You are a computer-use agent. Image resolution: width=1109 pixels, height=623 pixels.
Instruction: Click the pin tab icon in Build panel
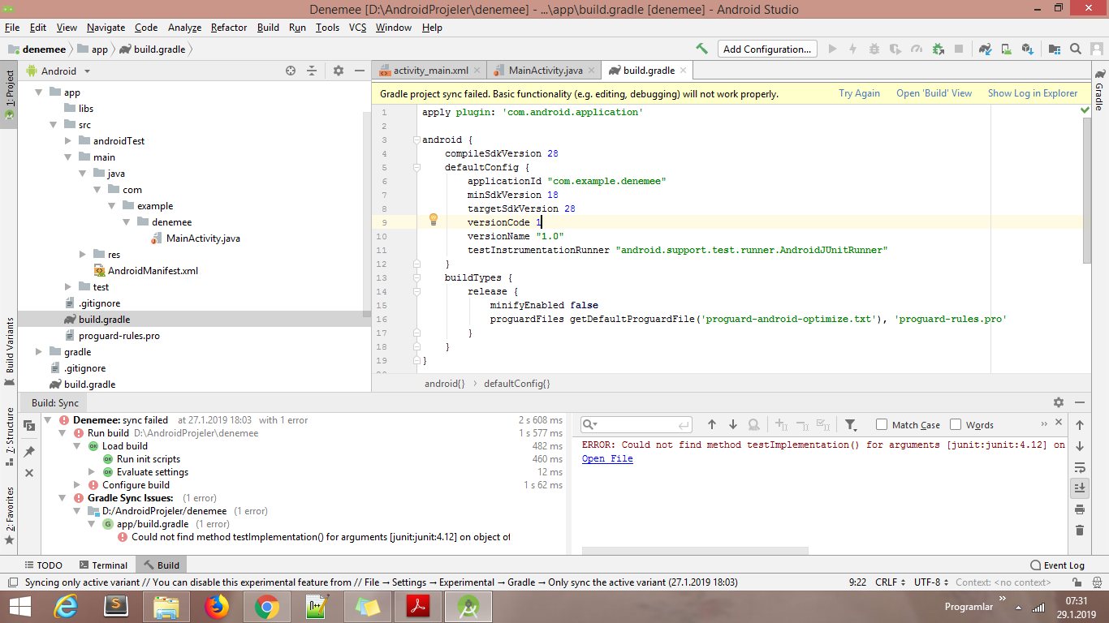tap(29, 451)
